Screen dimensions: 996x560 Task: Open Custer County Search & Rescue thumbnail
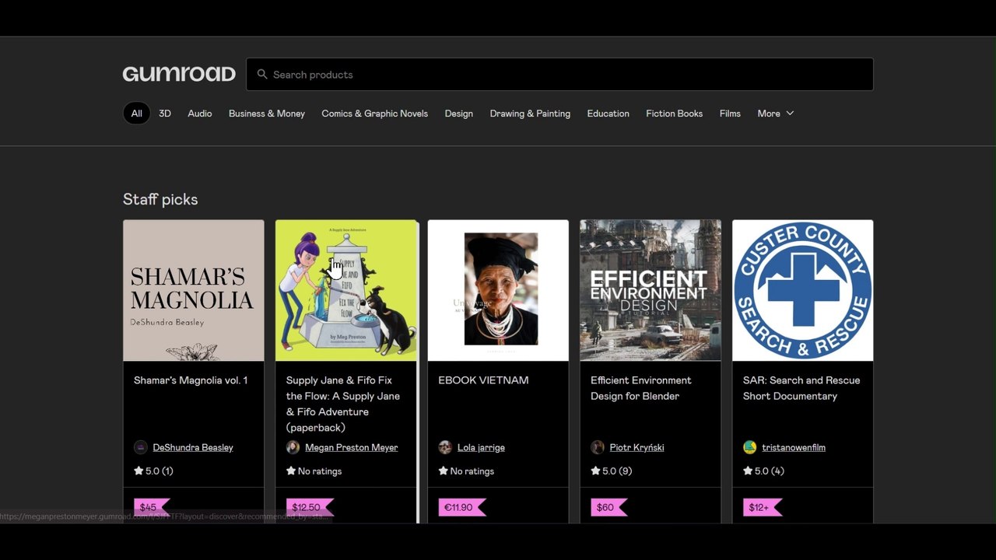(x=803, y=290)
